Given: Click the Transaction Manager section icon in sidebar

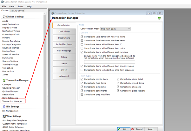Looking at the screenshot, I should [4, 81].
